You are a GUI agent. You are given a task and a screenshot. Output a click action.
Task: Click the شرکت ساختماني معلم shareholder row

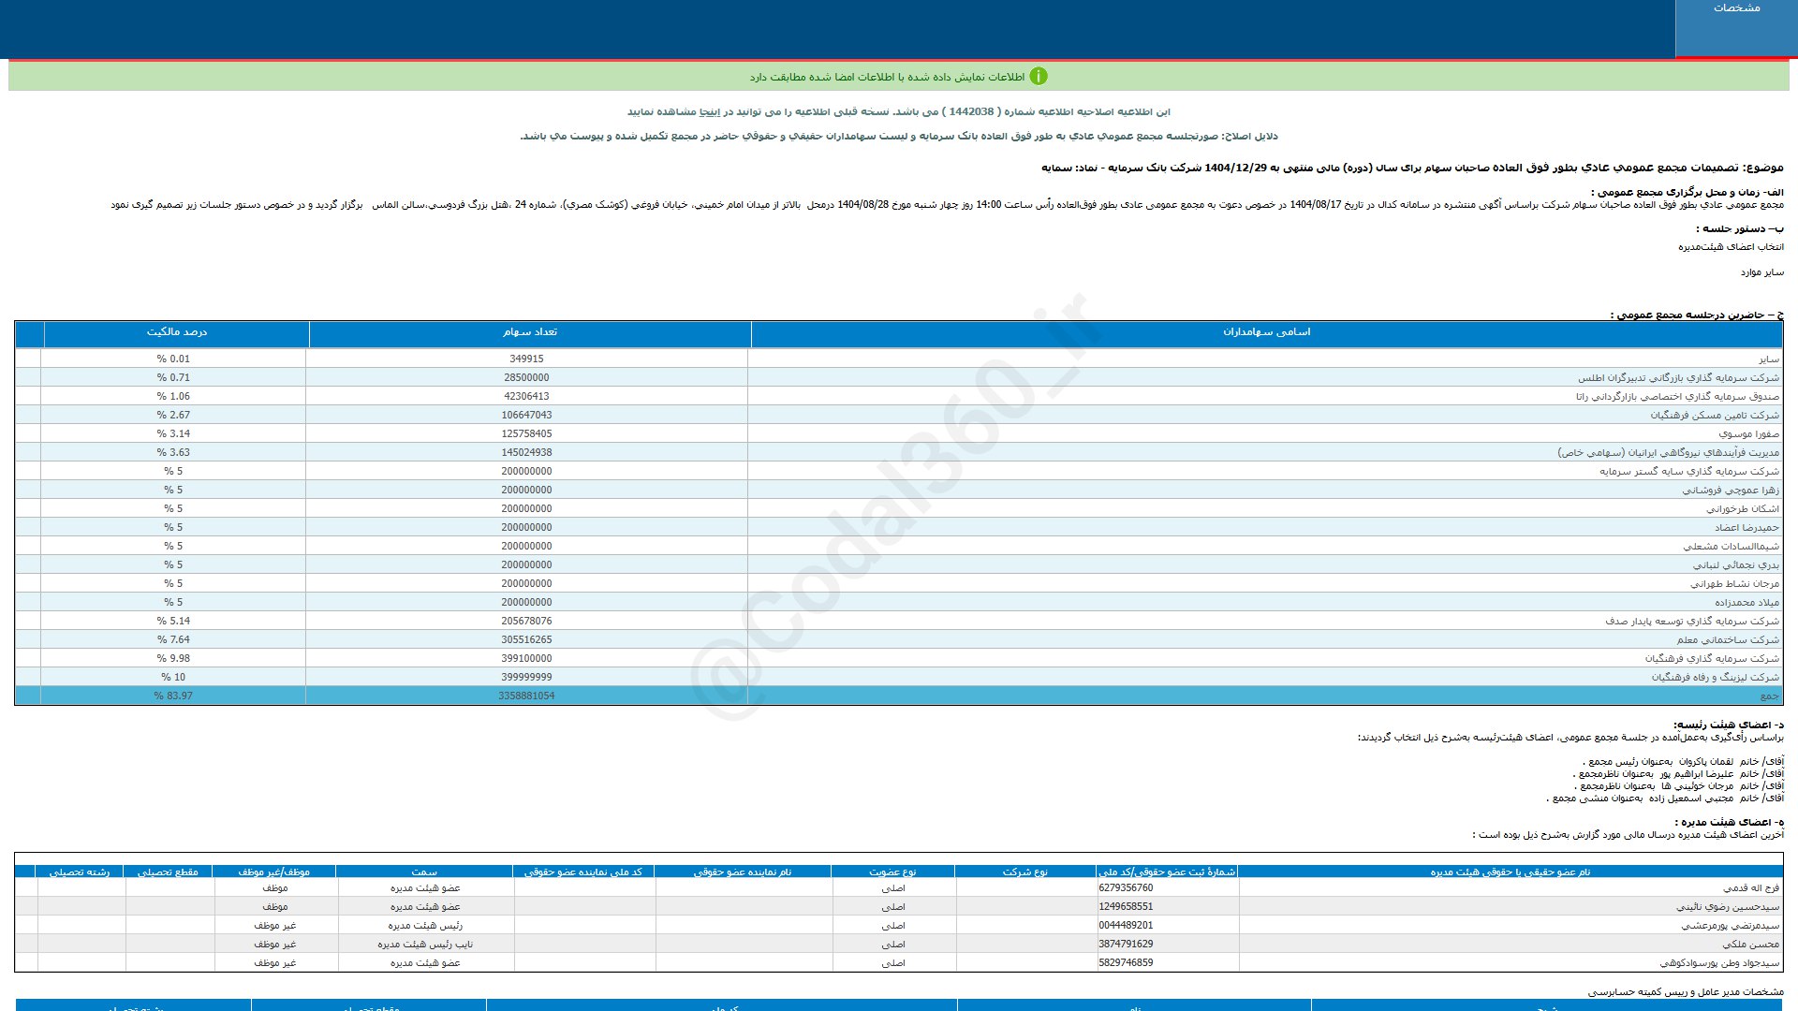pyautogui.click(x=1728, y=639)
